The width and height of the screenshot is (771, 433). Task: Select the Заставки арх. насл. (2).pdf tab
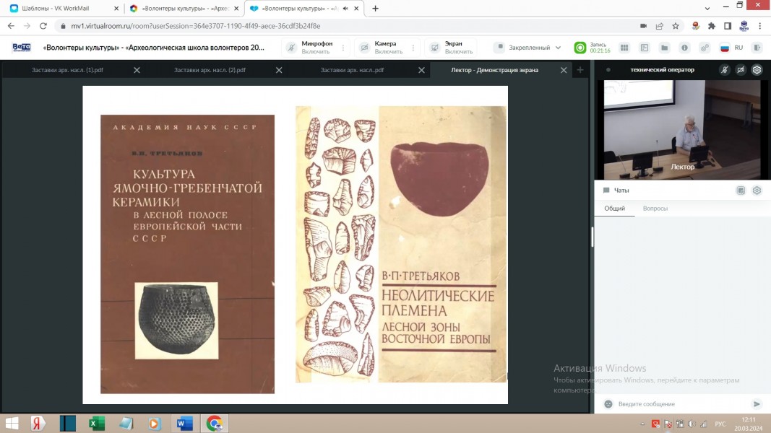(x=210, y=70)
